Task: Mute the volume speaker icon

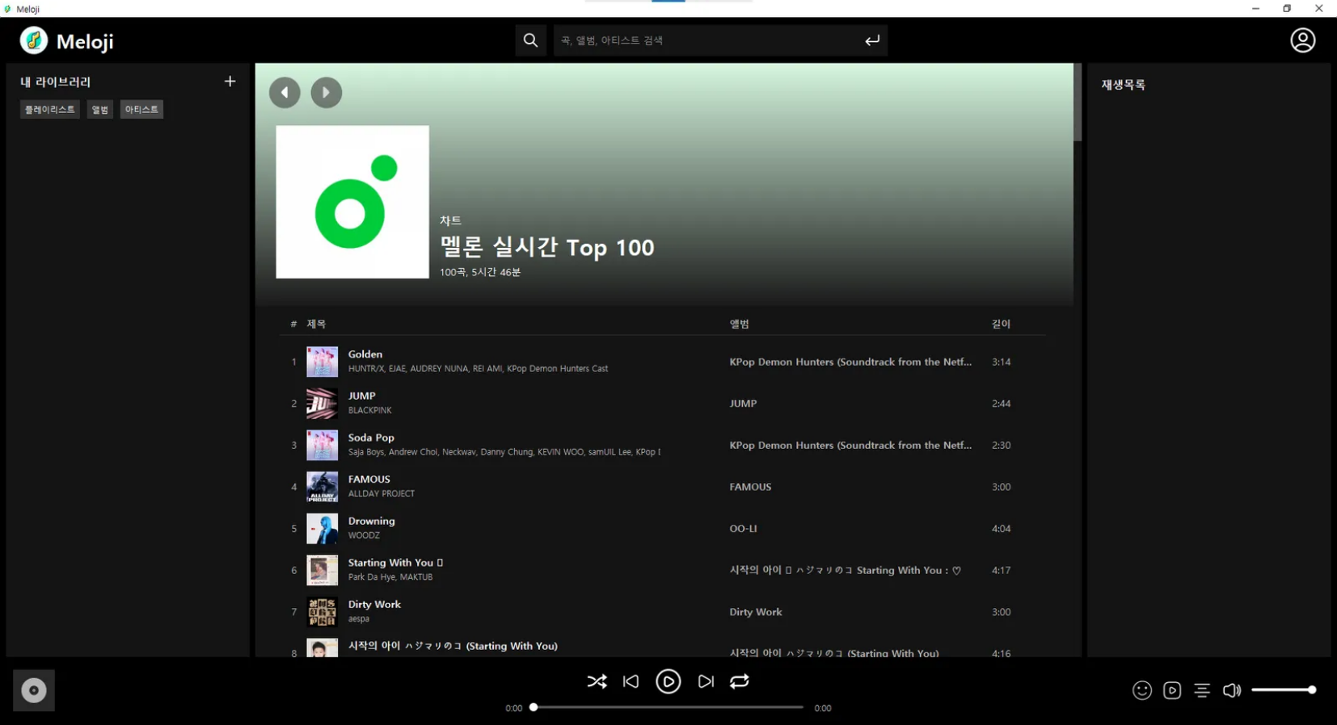Action: (x=1232, y=690)
